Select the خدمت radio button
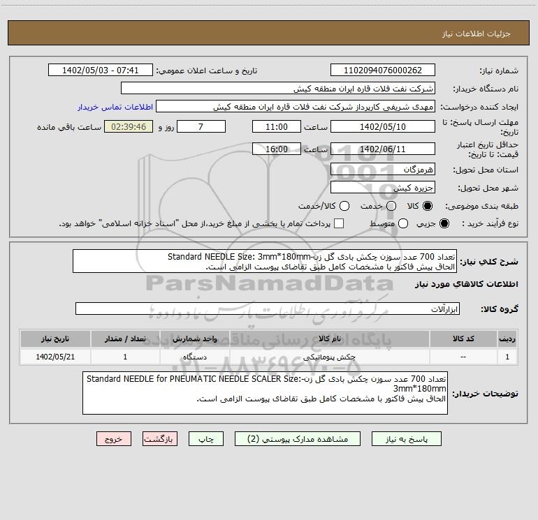 pyautogui.click(x=391, y=206)
